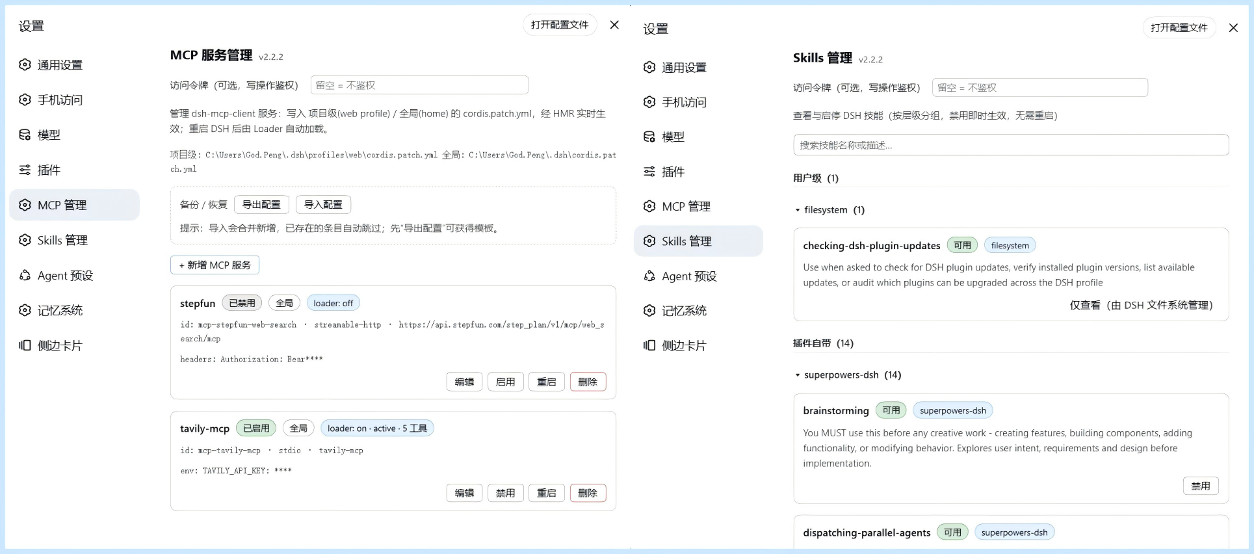
Task: Click 重启 for the stepfun service
Action: (x=547, y=382)
